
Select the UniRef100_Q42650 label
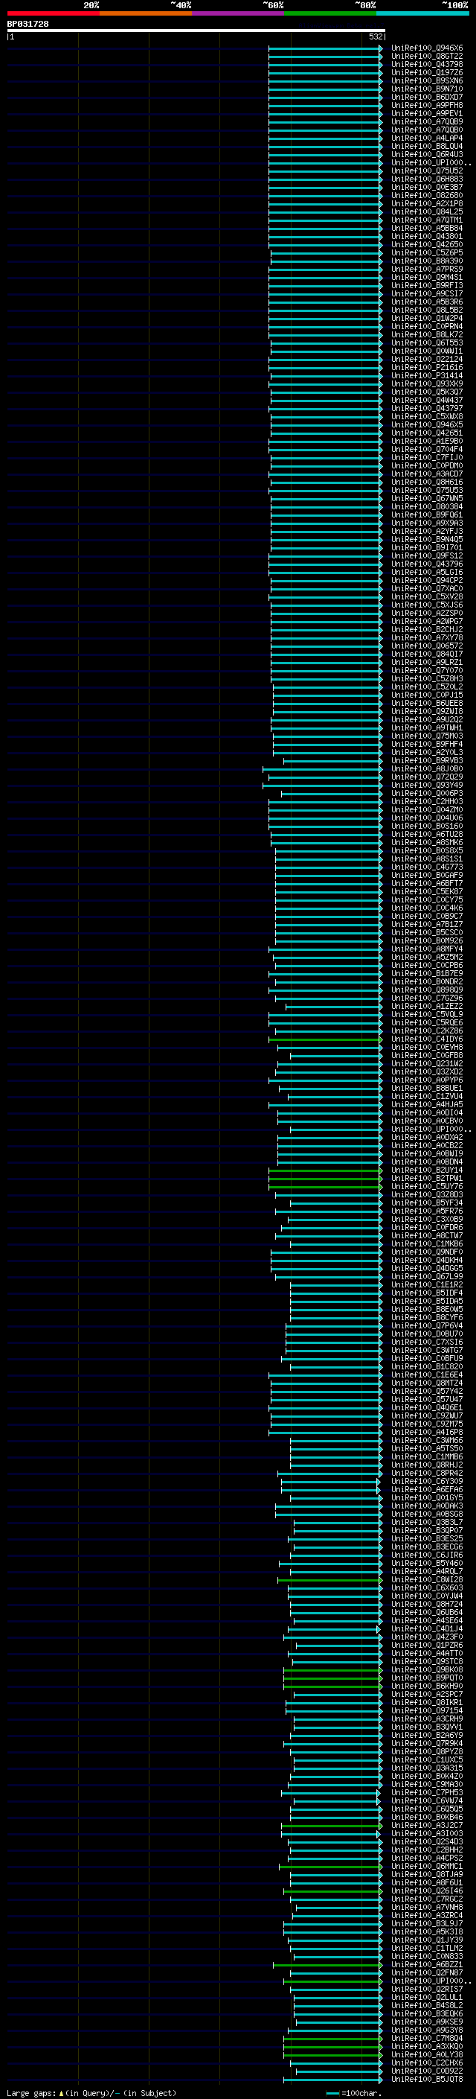[427, 244]
